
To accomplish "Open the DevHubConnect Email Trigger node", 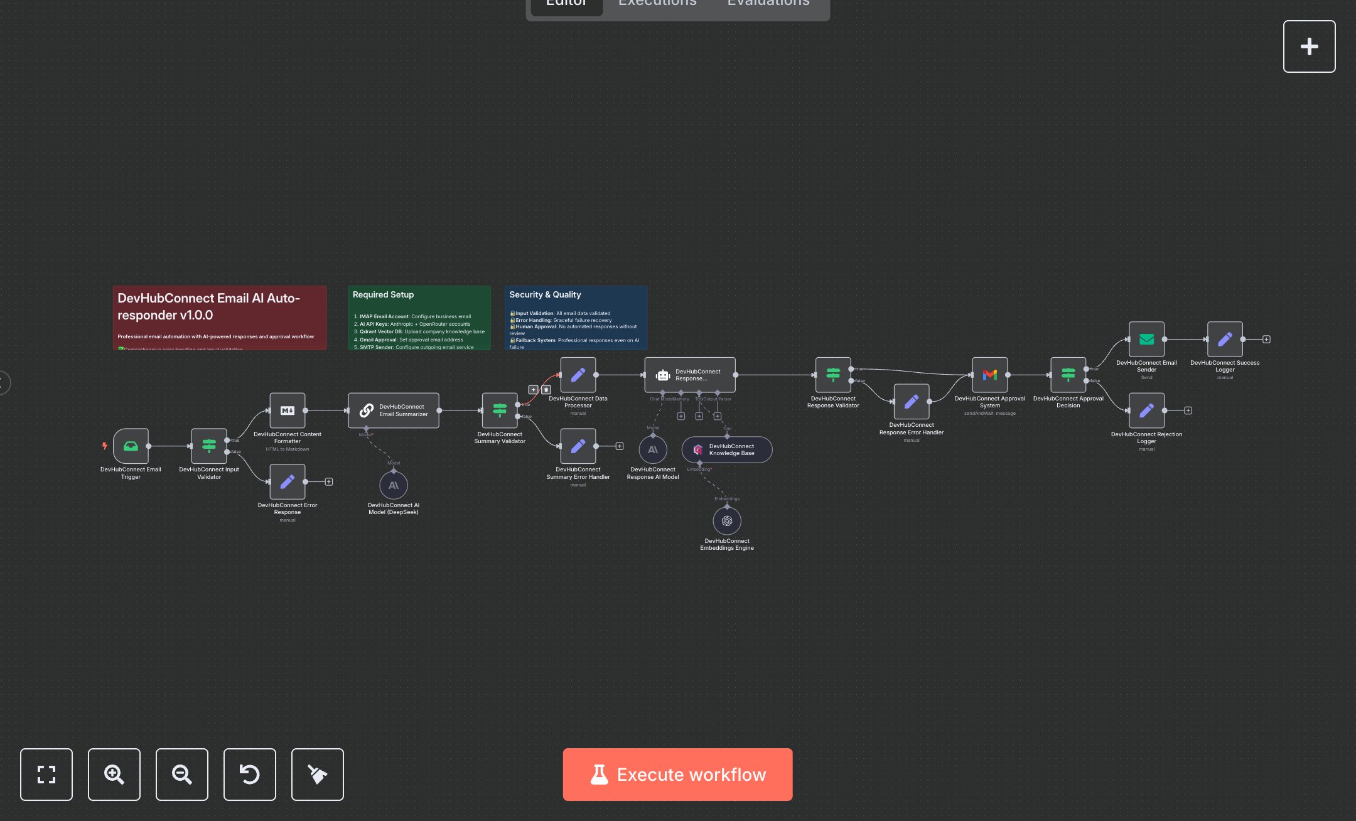I will 131,446.
